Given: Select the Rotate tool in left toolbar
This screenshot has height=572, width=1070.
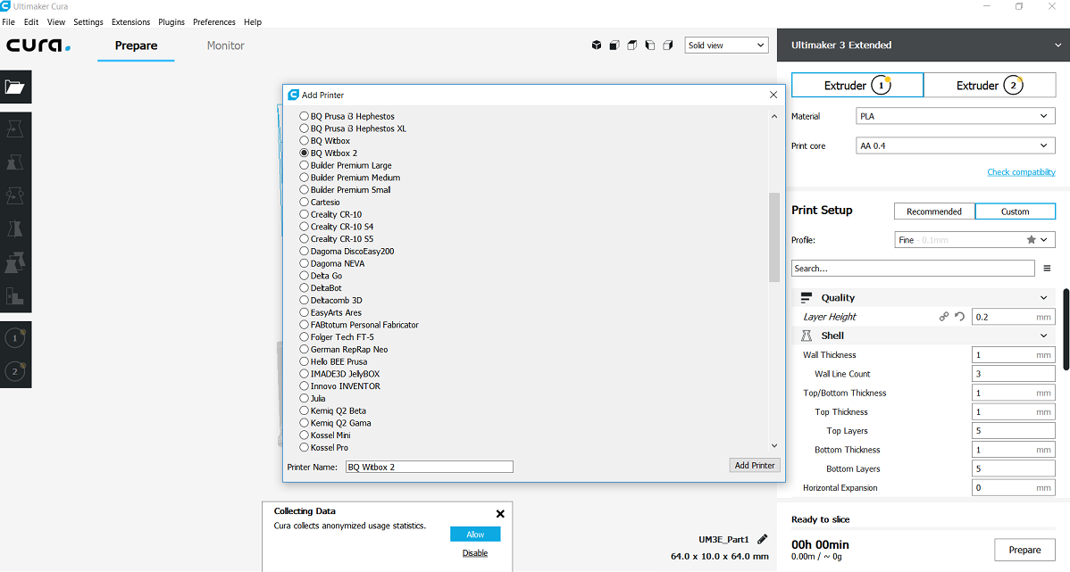Looking at the screenshot, I should tap(15, 195).
